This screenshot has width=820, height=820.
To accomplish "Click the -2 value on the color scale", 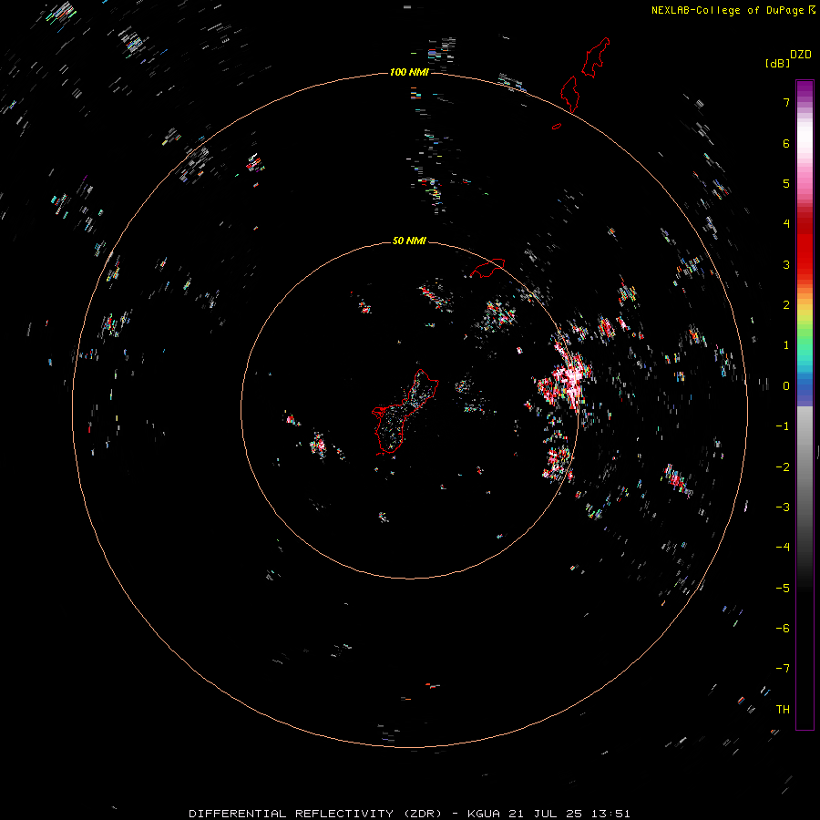I will click(783, 467).
